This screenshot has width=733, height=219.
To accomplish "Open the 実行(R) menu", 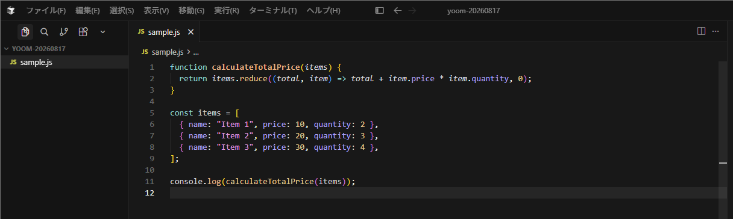I will 227,11.
